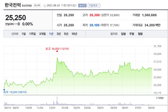
Task: Click the 31,758 price axis label
Action: [x=157, y=46]
